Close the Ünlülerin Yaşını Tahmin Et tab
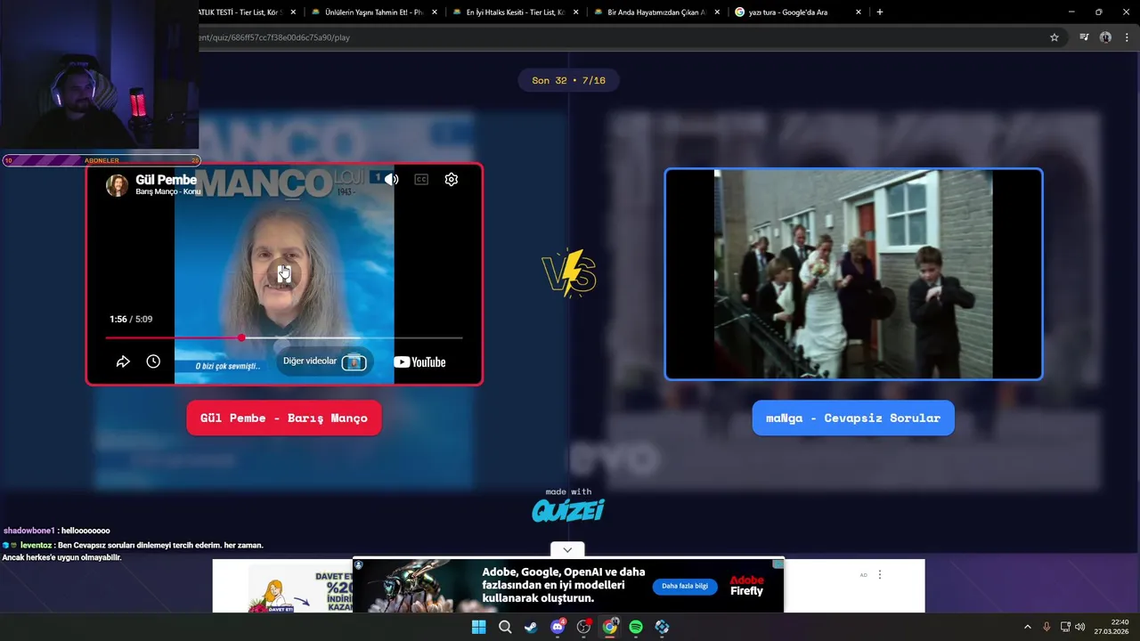The width and height of the screenshot is (1140, 641). [x=435, y=12]
